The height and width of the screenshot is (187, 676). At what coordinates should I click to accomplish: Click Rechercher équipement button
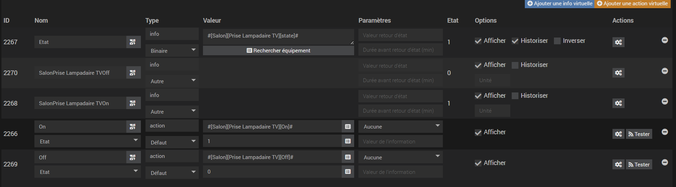(279, 51)
